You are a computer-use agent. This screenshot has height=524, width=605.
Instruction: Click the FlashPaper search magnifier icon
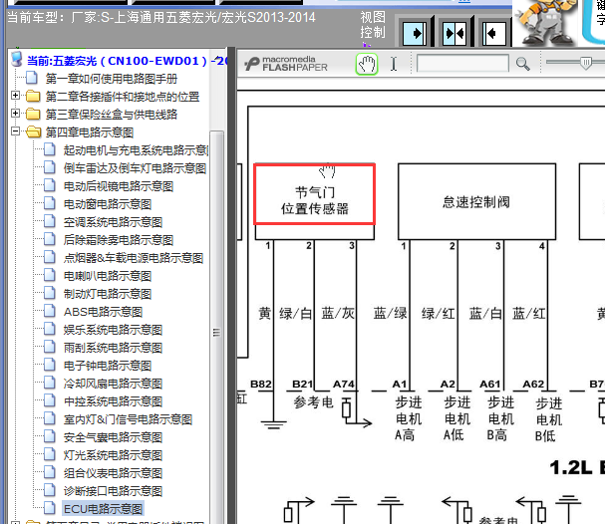tap(523, 64)
